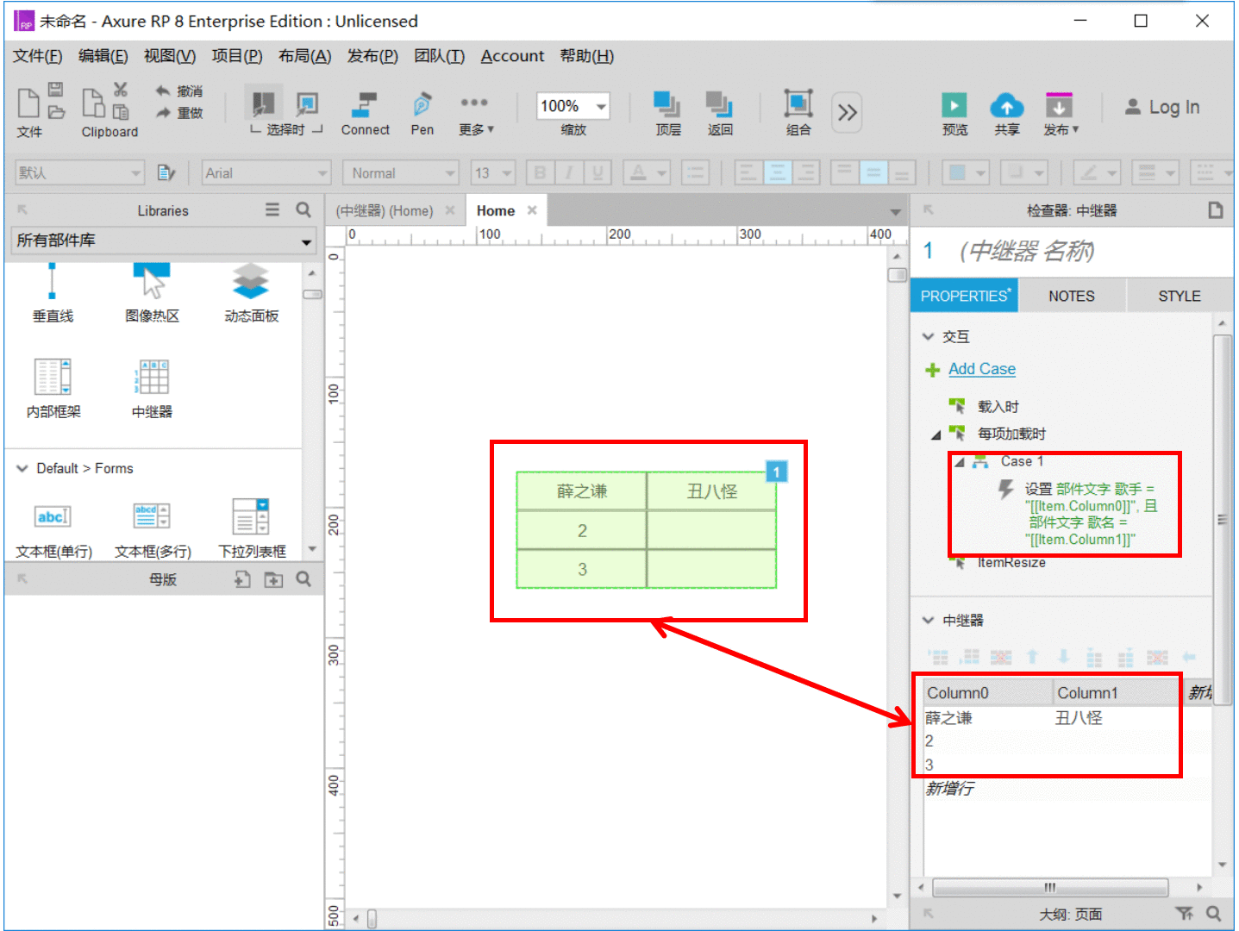Click the redo 重做 button
The image size is (1239, 931).
point(178,113)
